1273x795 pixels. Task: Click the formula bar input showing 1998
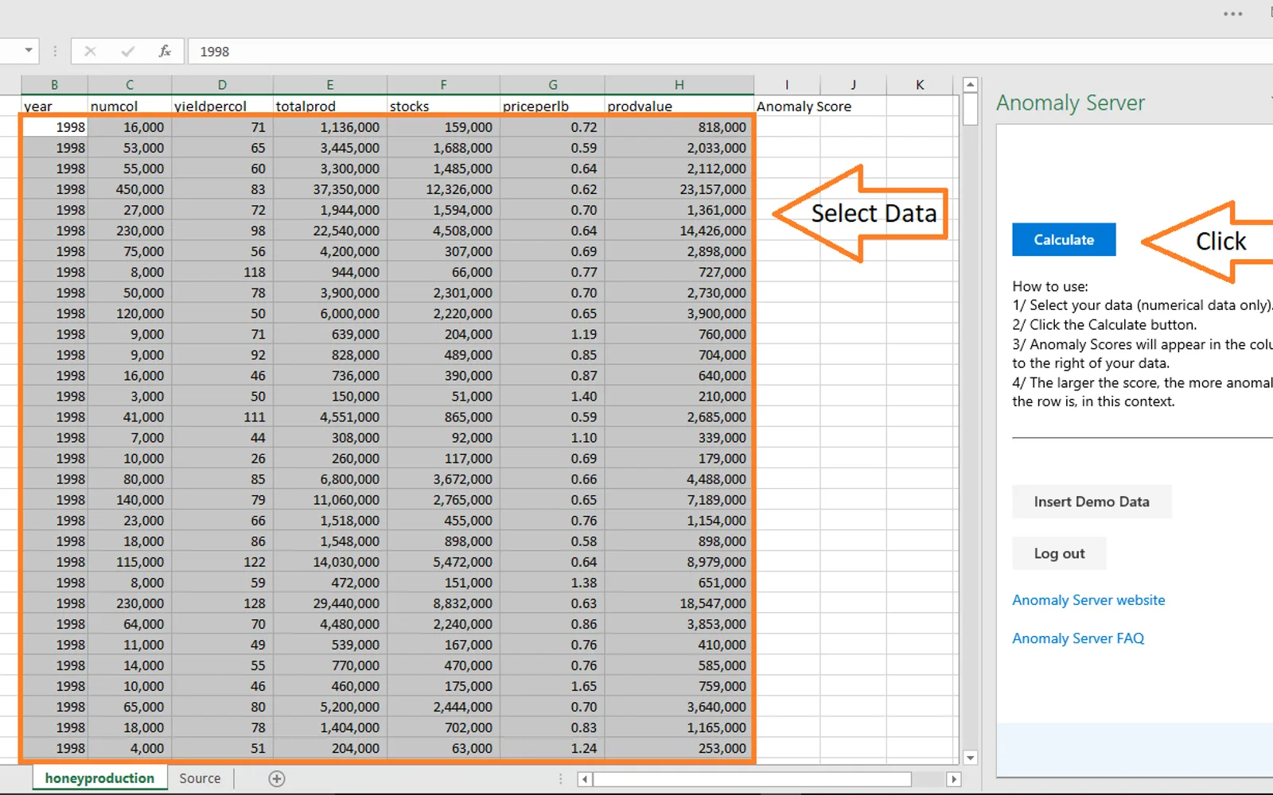tap(730, 52)
